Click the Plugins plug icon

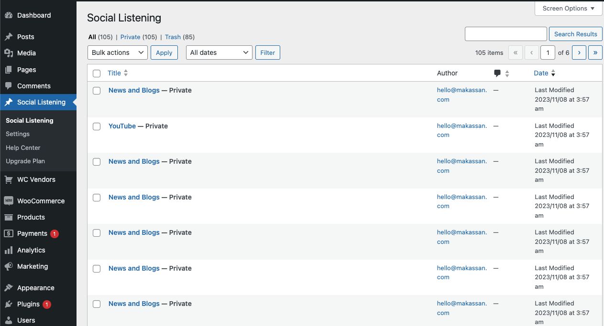pyautogui.click(x=9, y=304)
